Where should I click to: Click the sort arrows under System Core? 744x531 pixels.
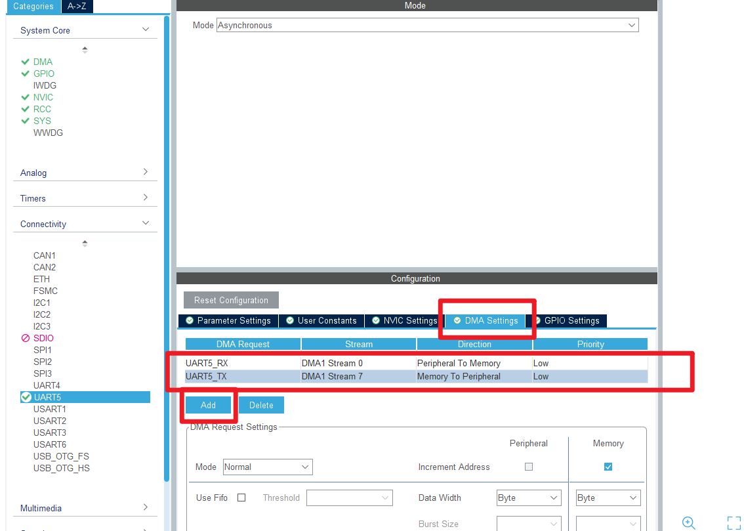(x=85, y=50)
